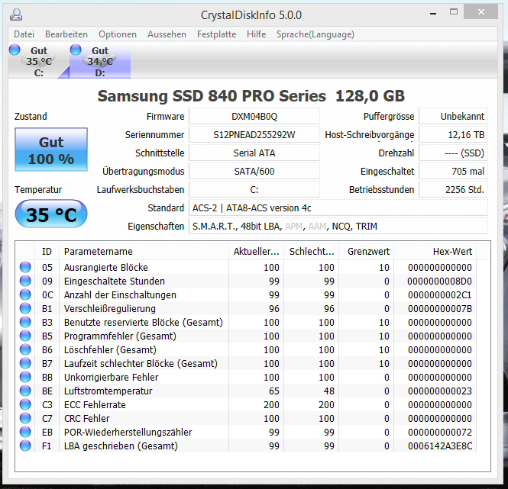The width and height of the screenshot is (508, 489).
Task: Click the Eigenschaften field with S.M.A.R.T.
Action: click(338, 227)
